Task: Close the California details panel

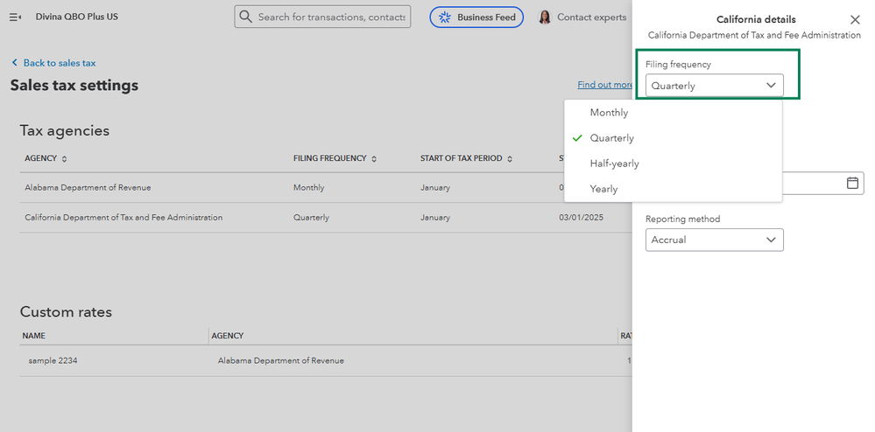Action: [x=855, y=19]
